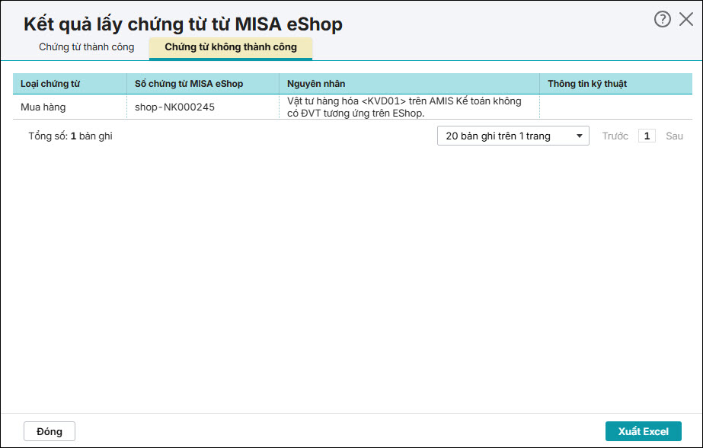
Task: Expand the 20 bản ghi trên 1 trang dropdown
Action: tap(513, 136)
